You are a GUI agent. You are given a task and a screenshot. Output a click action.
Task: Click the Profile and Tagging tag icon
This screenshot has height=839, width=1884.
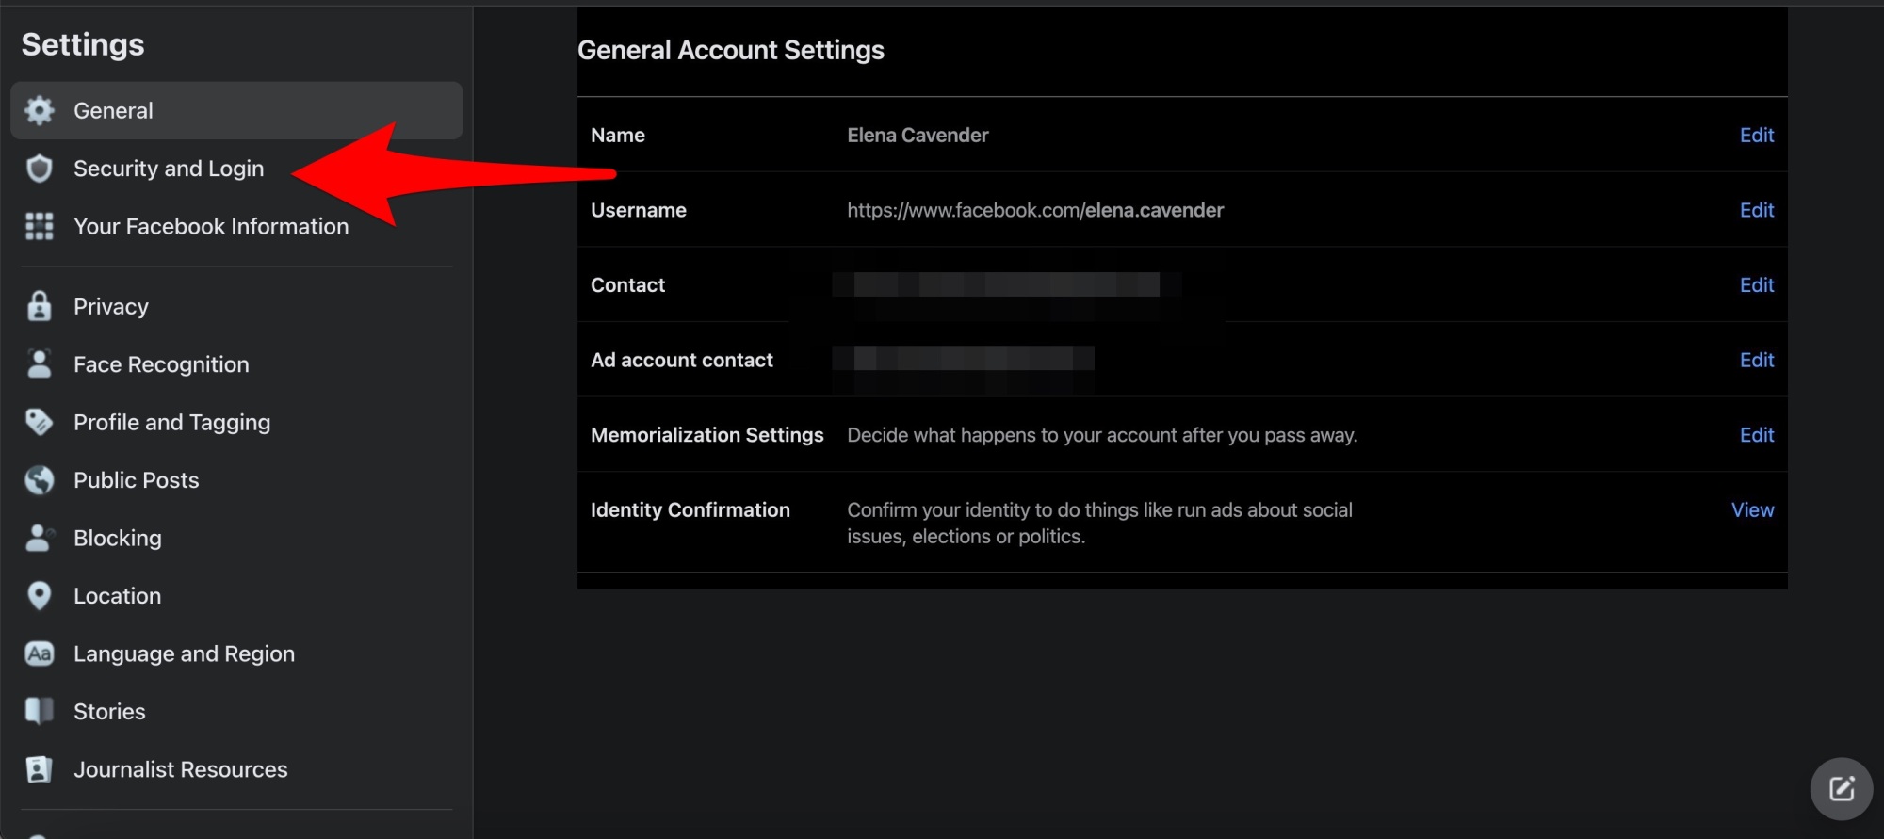(40, 422)
